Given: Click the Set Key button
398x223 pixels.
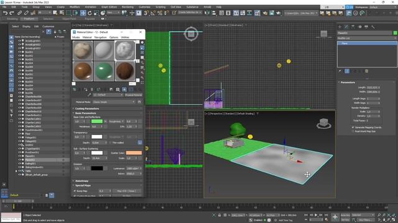Looking at the screenshot, I should tap(345, 220).
